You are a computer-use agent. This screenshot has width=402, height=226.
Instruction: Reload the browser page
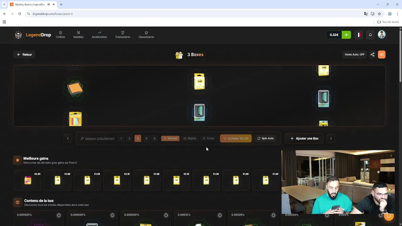click(x=19, y=14)
